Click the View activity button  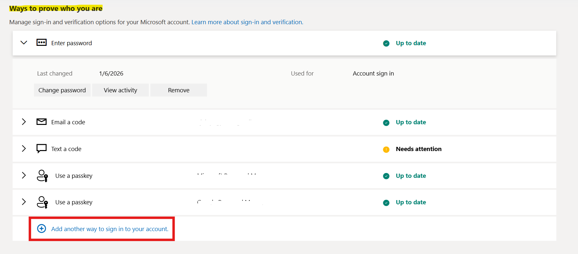(x=120, y=90)
